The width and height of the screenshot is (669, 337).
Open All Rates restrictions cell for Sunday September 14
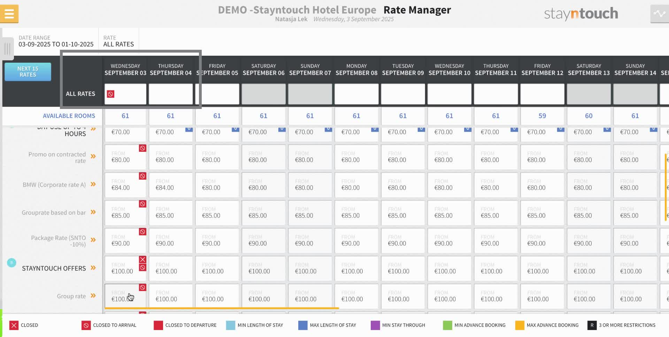(x=635, y=94)
